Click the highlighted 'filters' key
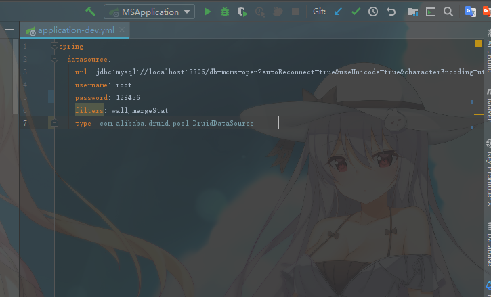The width and height of the screenshot is (491, 297). 89,110
